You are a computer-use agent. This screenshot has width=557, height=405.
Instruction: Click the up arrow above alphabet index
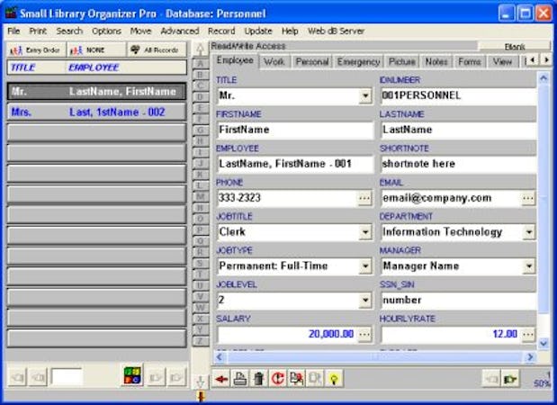click(x=201, y=49)
